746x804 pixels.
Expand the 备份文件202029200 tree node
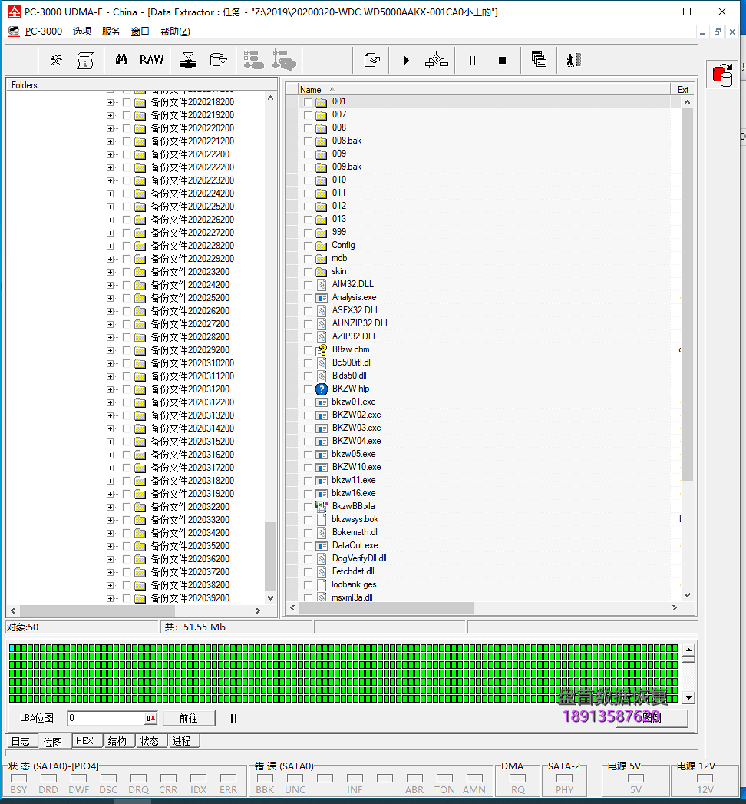tap(110, 350)
